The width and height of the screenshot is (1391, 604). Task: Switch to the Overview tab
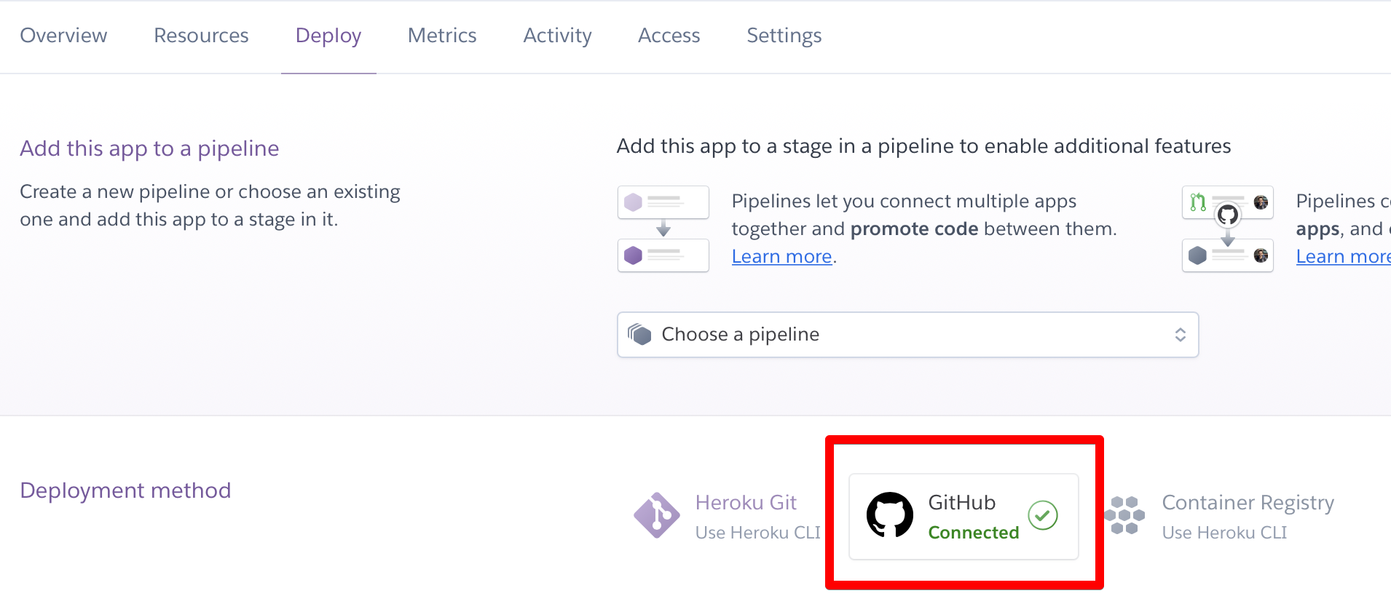63,36
